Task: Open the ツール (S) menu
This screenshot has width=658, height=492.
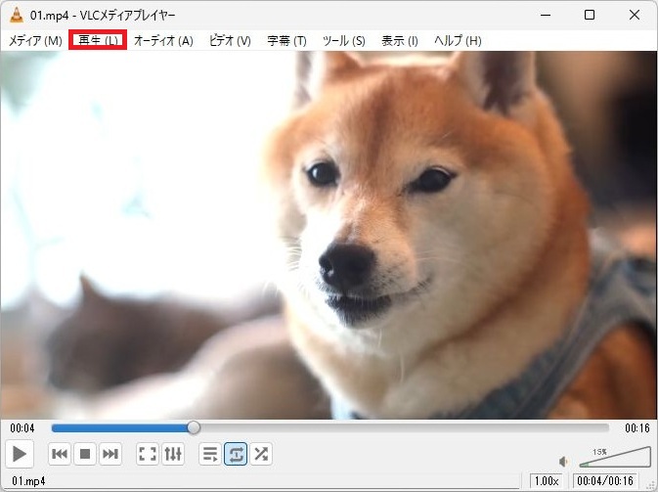Action: (343, 41)
